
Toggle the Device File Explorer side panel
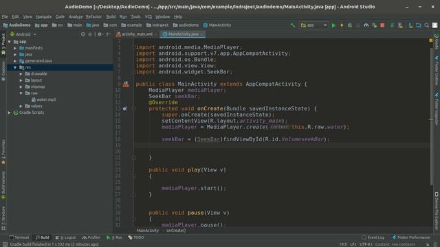point(437,211)
